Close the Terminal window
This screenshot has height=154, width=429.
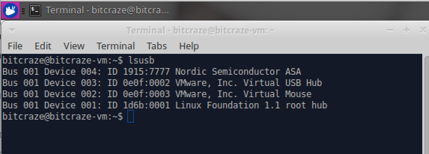coord(422,31)
